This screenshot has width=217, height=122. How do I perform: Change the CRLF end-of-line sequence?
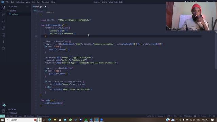coord(175,116)
